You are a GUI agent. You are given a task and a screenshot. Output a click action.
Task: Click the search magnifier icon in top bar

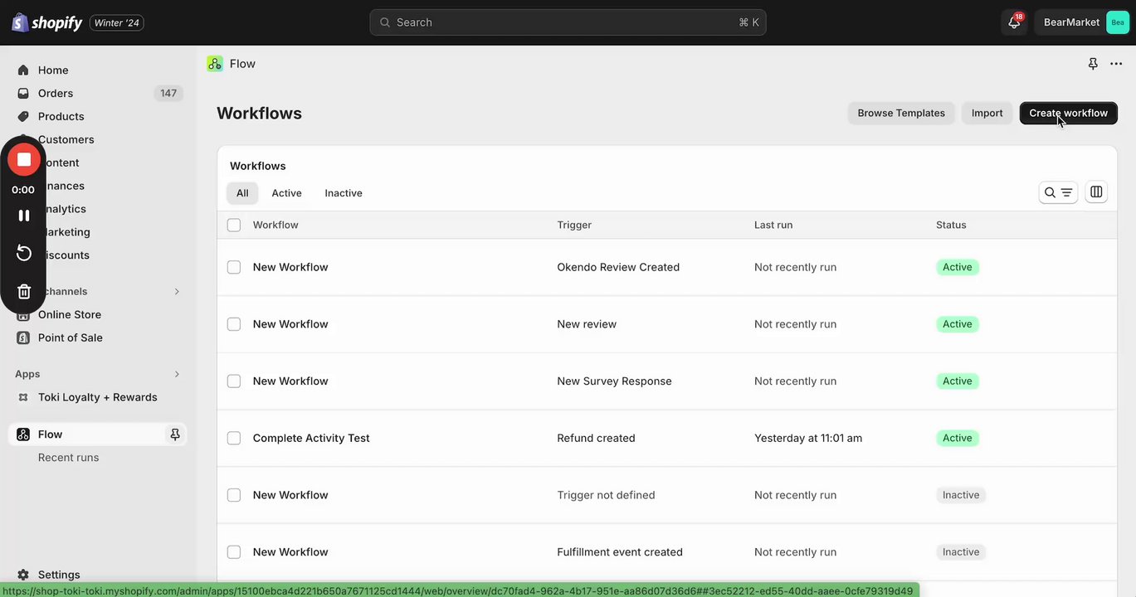385,22
